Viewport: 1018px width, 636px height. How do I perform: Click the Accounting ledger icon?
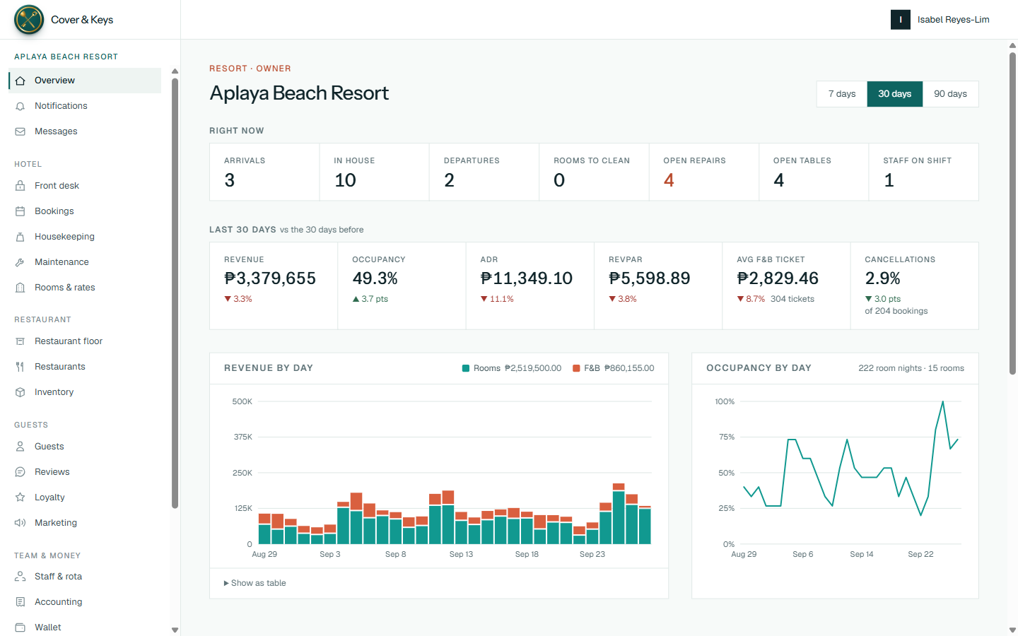21,602
